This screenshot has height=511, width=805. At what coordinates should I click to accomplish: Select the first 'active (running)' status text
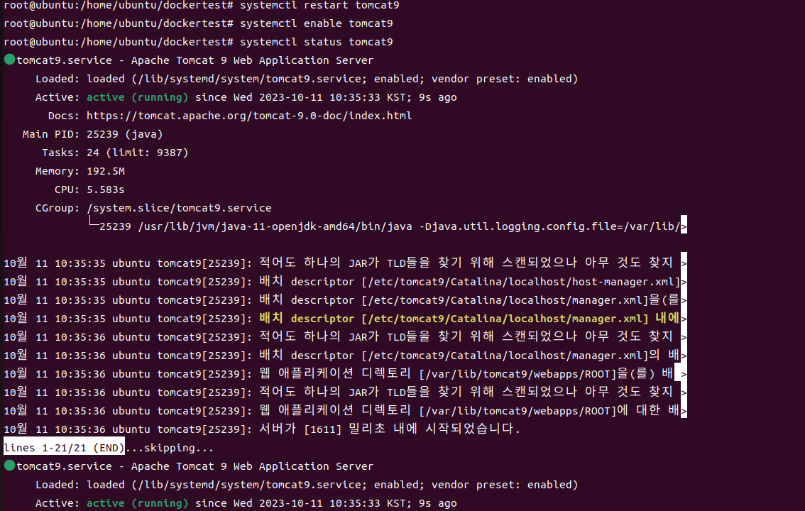(x=137, y=97)
